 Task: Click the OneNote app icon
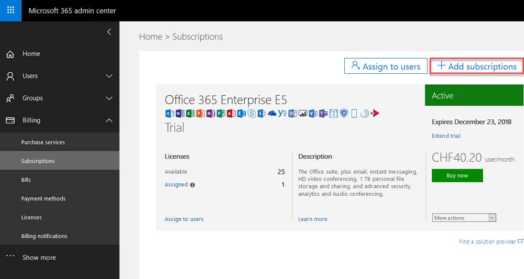click(x=211, y=114)
